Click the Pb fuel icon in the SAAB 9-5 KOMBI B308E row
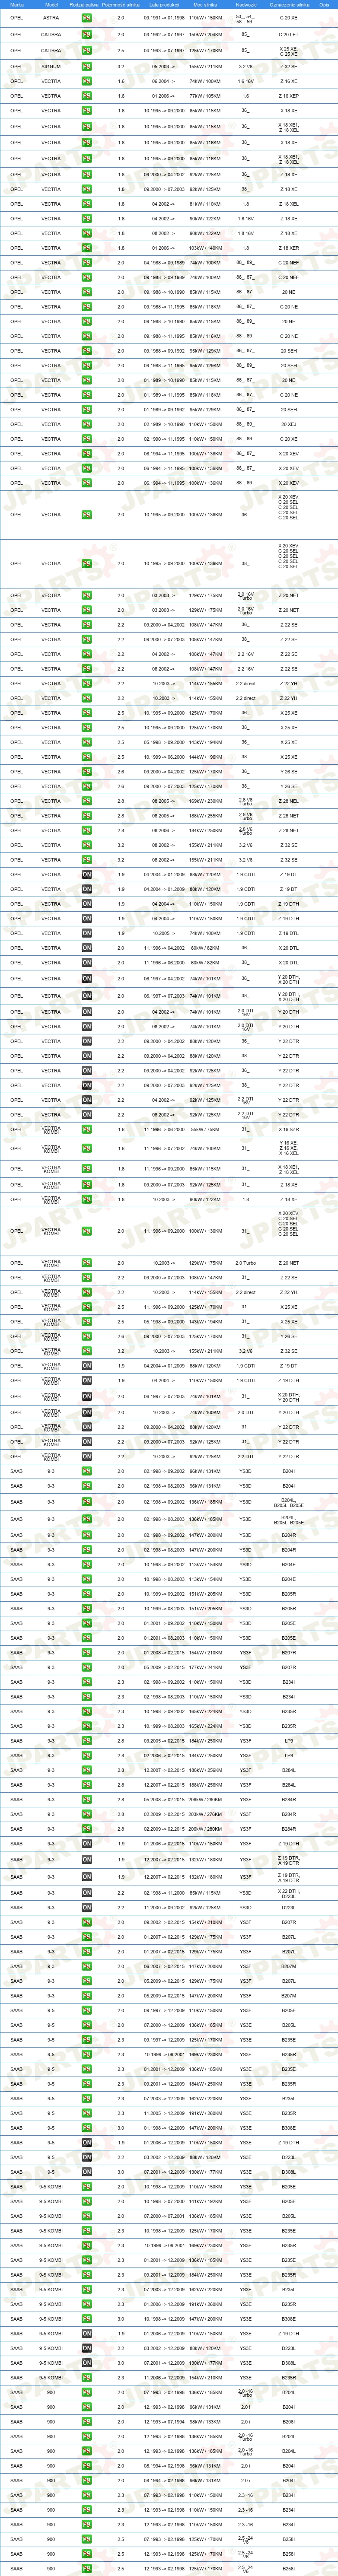Screen dimensions: 338x2576 point(87,2319)
